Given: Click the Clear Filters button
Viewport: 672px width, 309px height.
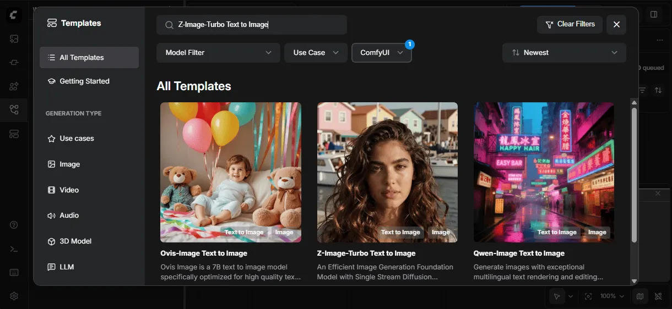Looking at the screenshot, I should (x=570, y=24).
